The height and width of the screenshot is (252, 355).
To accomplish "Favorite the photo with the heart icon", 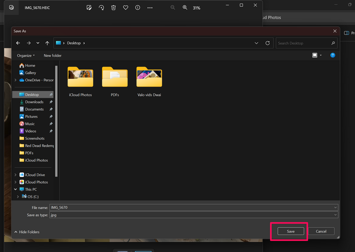I will 126,8.
